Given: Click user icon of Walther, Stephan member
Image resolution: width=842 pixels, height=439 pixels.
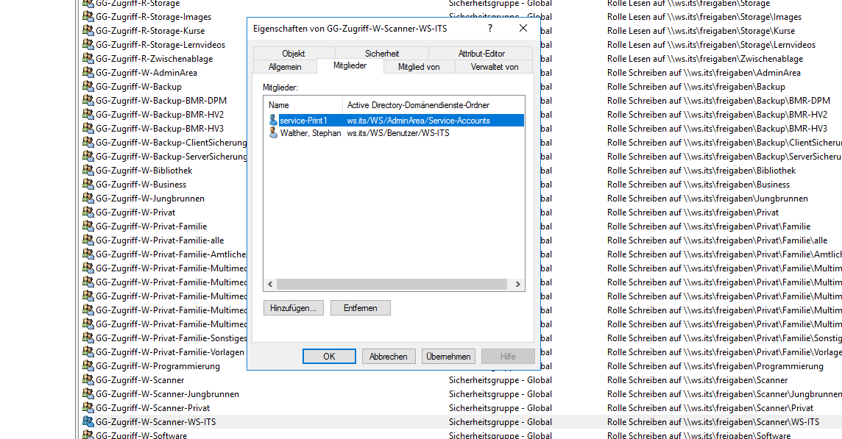Looking at the screenshot, I should point(273,132).
